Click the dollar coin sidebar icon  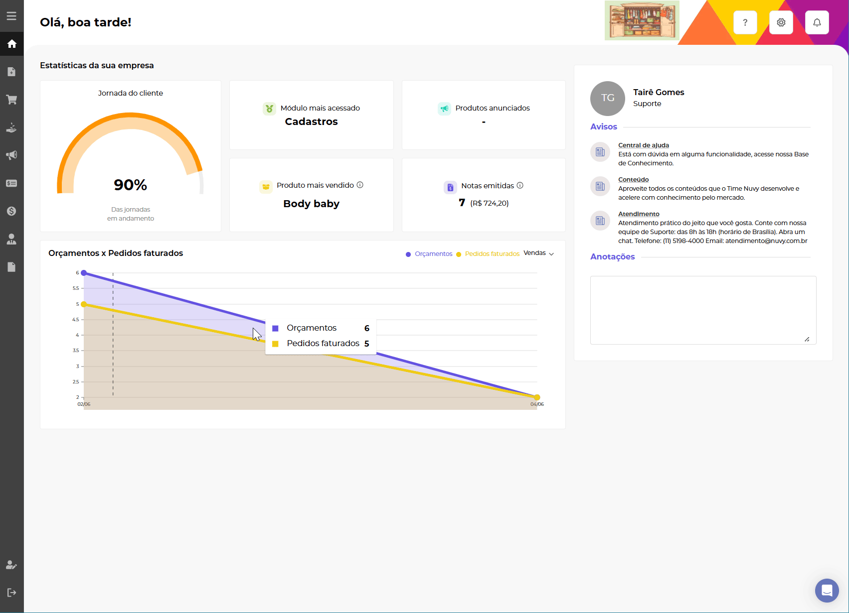coord(11,211)
